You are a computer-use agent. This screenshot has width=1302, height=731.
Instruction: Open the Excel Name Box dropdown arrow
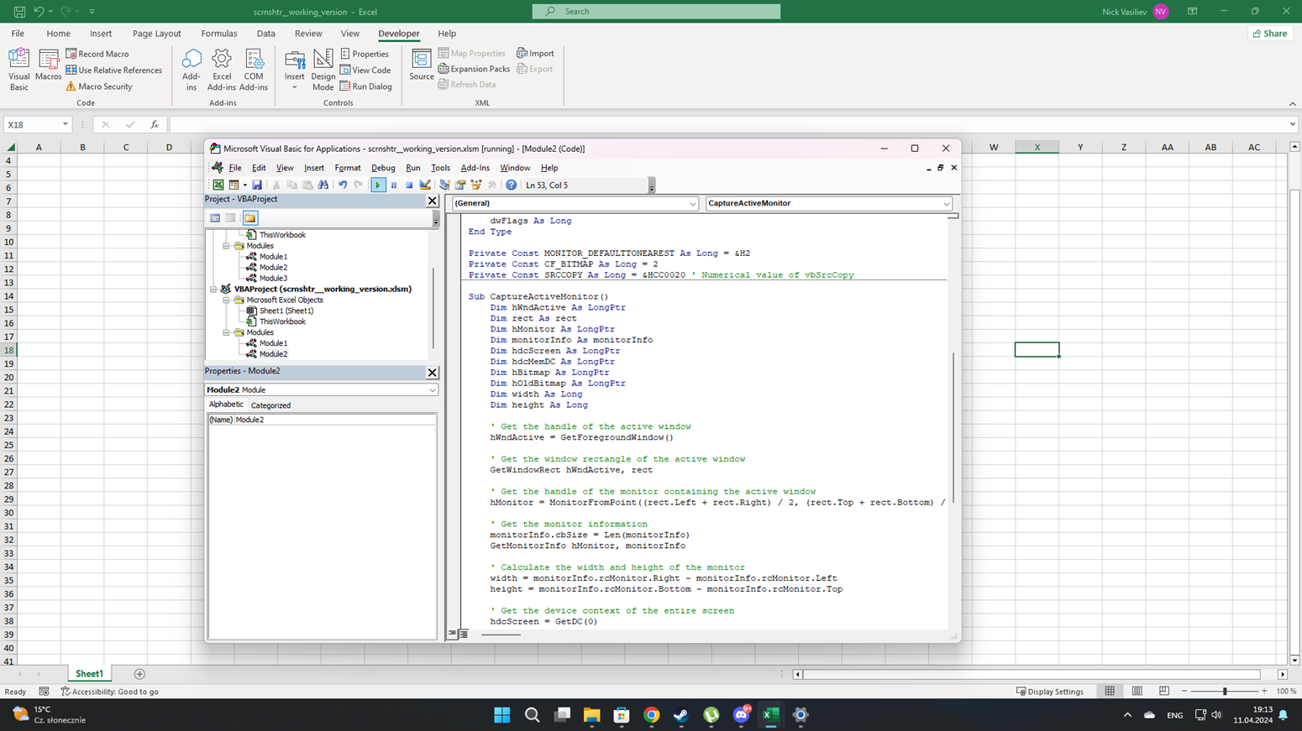65,124
